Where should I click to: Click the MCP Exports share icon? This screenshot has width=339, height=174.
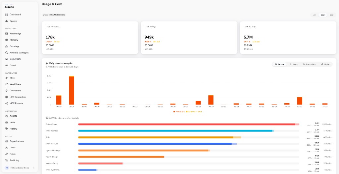coord(7,103)
